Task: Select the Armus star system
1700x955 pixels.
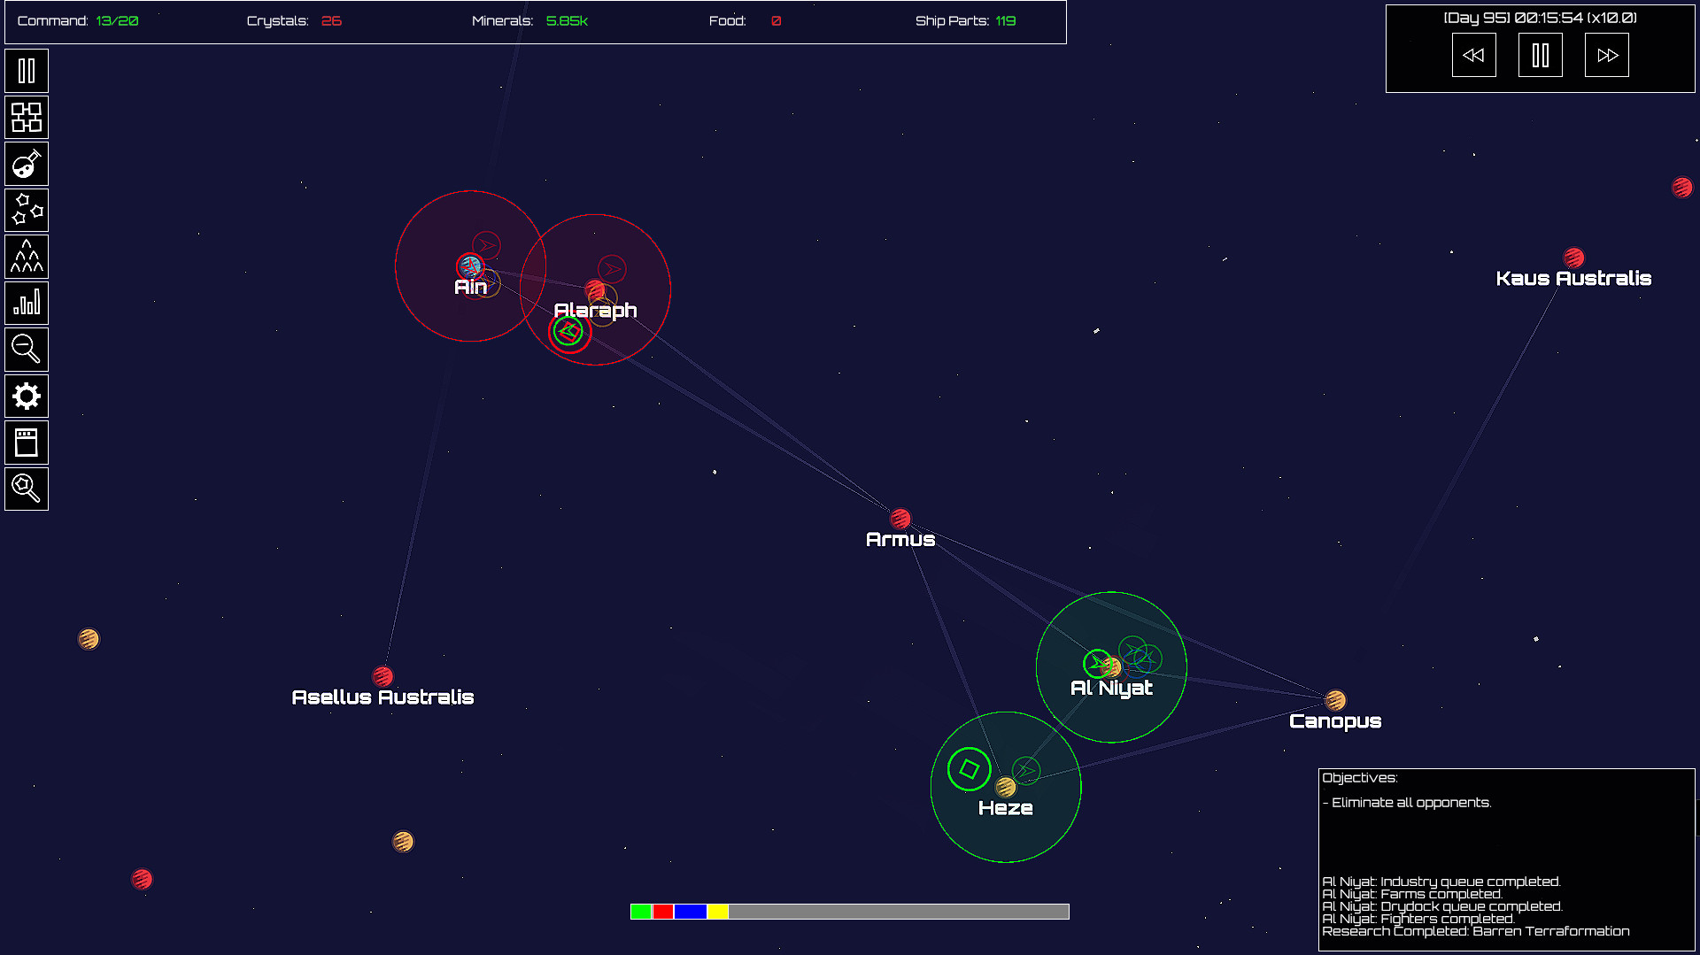Action: pos(900,519)
